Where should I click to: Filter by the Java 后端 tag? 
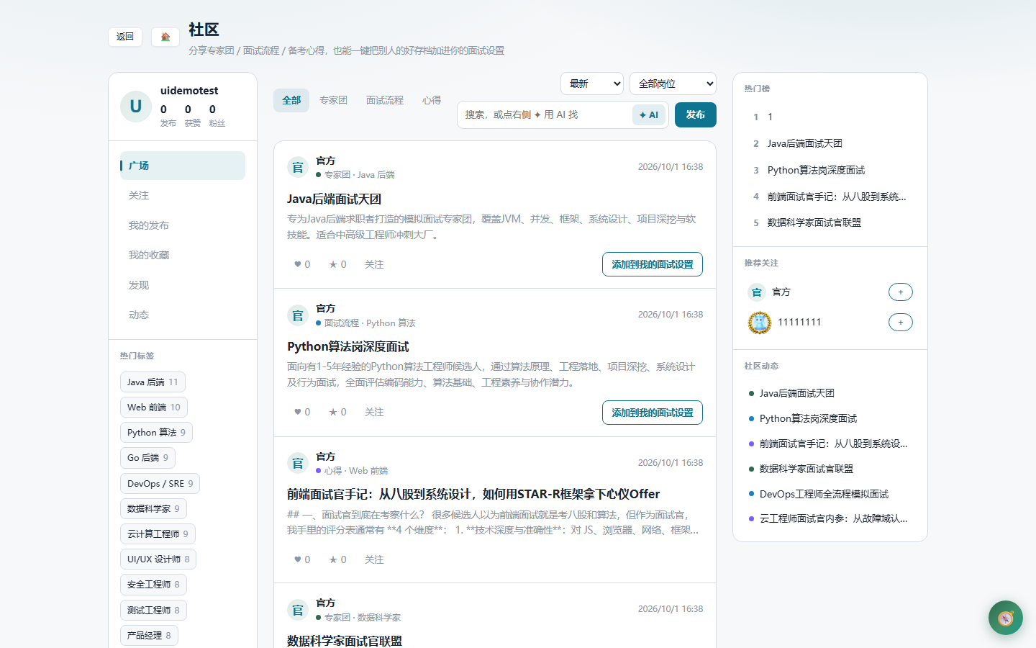coord(153,382)
